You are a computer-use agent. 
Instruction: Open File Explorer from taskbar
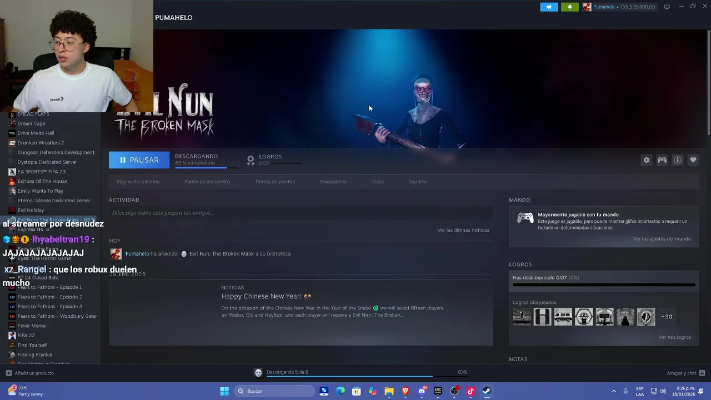pos(389,391)
